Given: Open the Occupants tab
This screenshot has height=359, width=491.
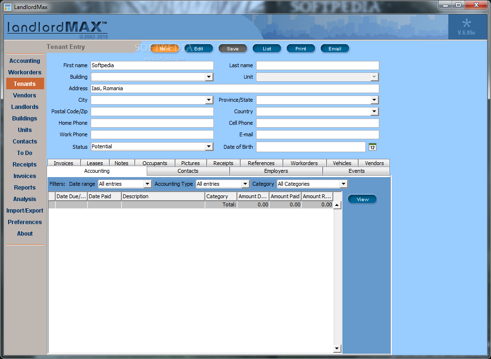Looking at the screenshot, I should 155,163.
